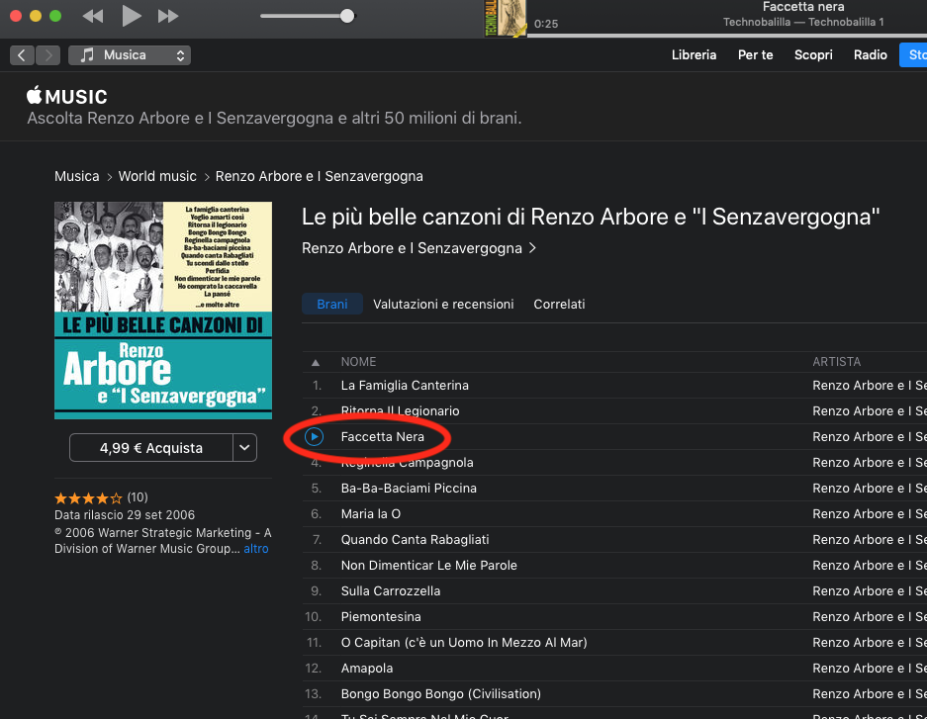Select track Maria la O

click(371, 514)
